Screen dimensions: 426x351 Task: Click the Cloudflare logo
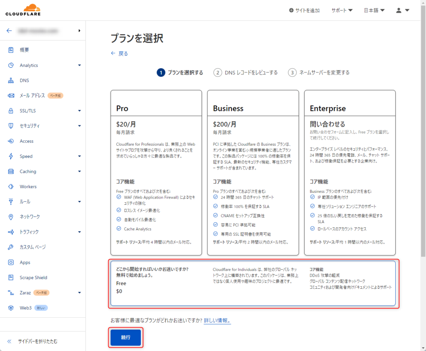click(23, 10)
